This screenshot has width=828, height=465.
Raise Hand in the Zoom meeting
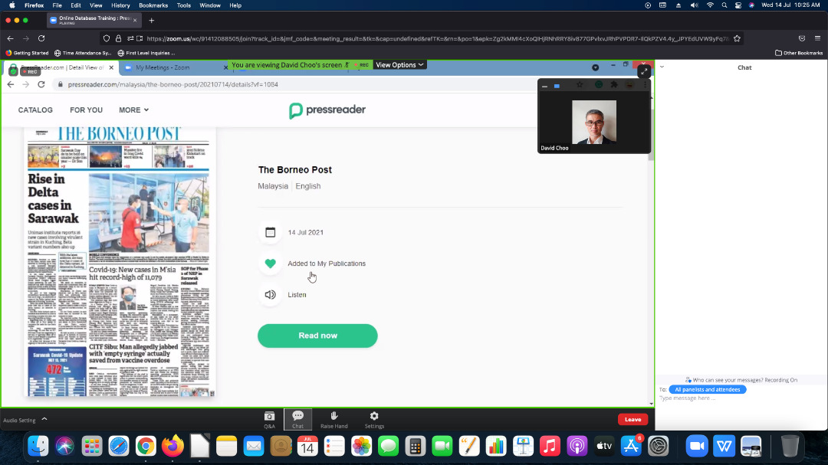[x=333, y=420]
